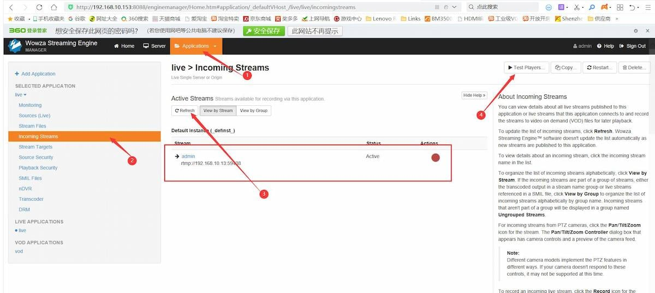The image size is (655, 293).
Task: Open settings gear on password prompt bar
Action: tap(635, 31)
